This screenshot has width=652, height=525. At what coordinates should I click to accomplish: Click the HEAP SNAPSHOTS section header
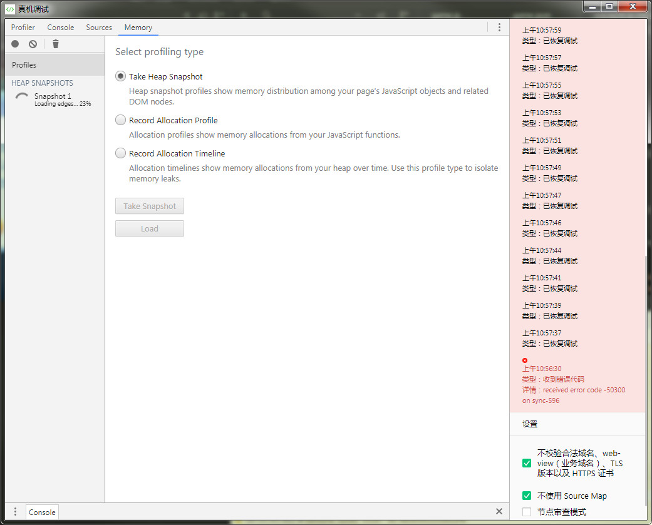tap(43, 83)
